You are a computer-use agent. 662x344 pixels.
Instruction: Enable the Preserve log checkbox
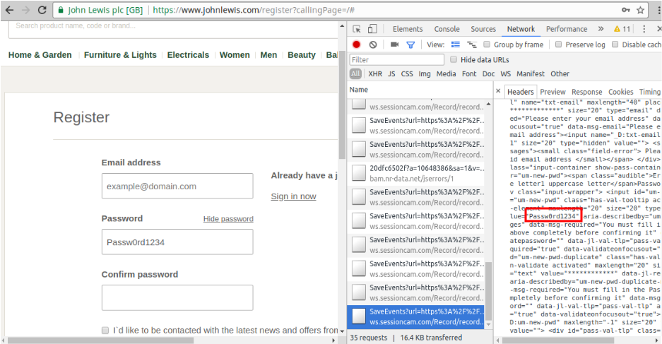(x=558, y=45)
